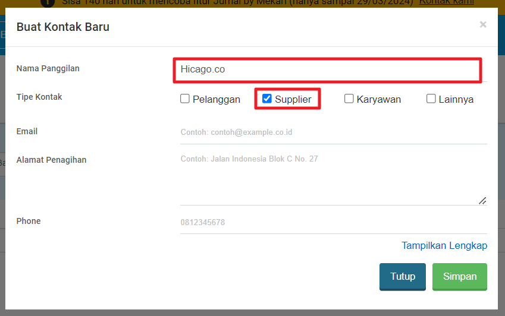This screenshot has width=505, height=316.
Task: Enable the Pelanggan checkbox
Action: (185, 99)
